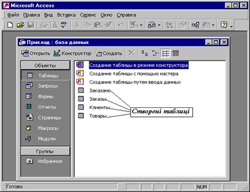The image size is (250, 192).
Task: Open the Справка menu
Action: 126,15
